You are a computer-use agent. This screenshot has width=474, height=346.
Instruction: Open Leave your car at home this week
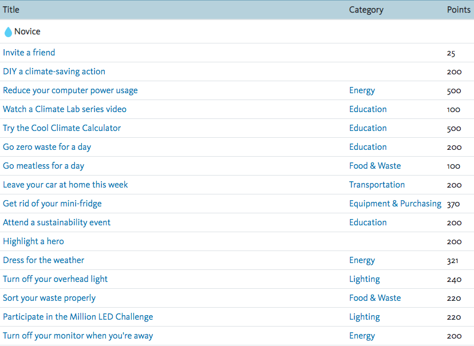pyautogui.click(x=65, y=185)
